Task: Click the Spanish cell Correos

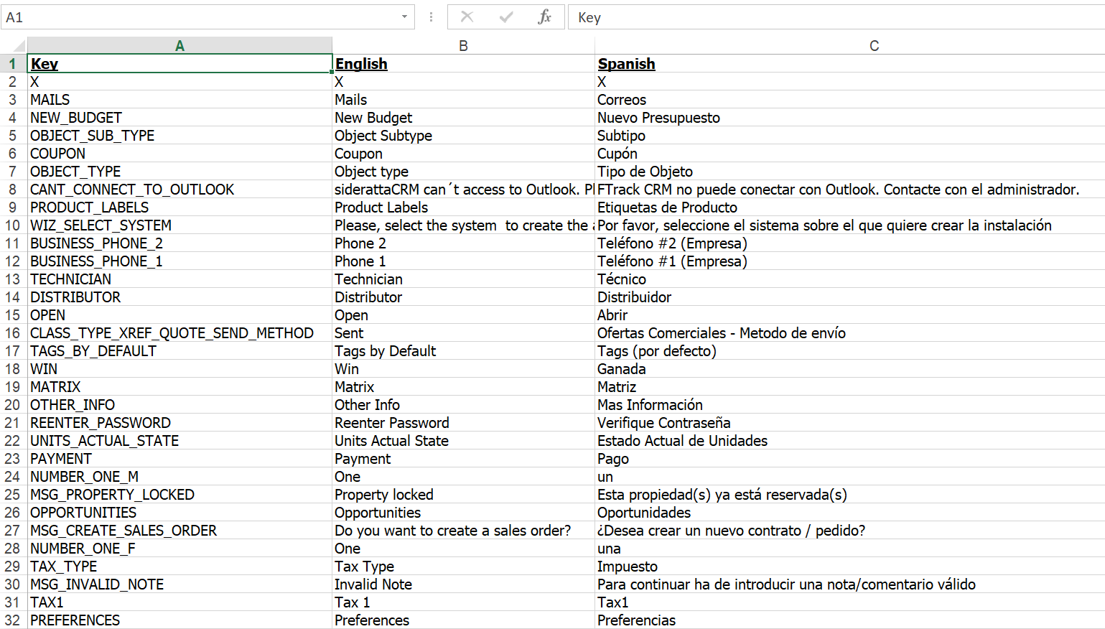Action: click(x=850, y=100)
